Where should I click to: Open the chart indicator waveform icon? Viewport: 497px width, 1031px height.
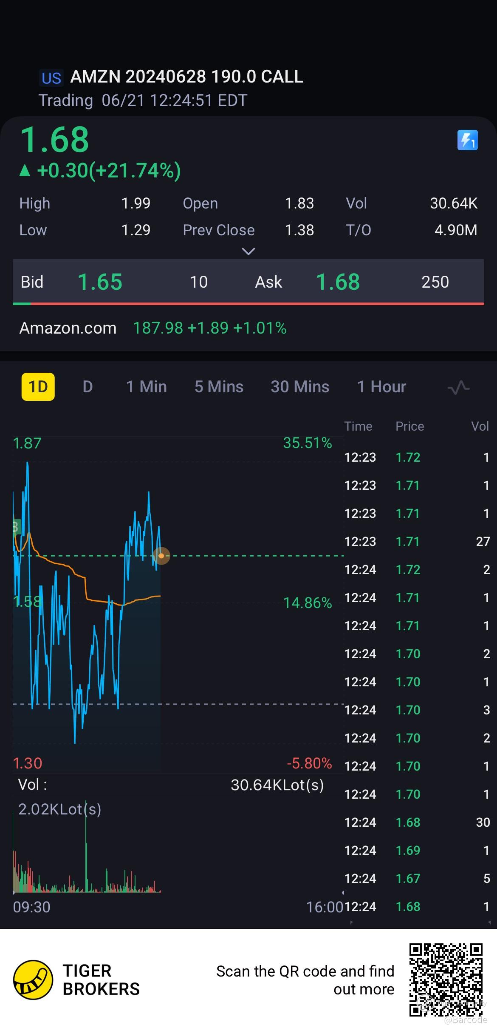458,388
